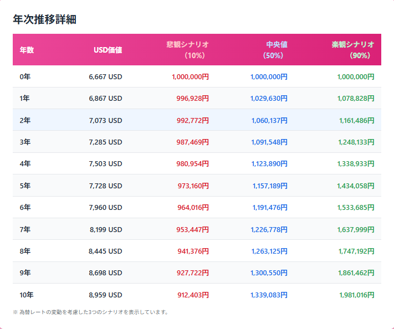Screen dimensions: 394x329
Task: Click the 6,867 USD value cell
Action: tap(105, 98)
